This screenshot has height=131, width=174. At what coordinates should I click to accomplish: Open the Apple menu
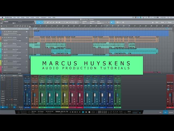[2, 17]
